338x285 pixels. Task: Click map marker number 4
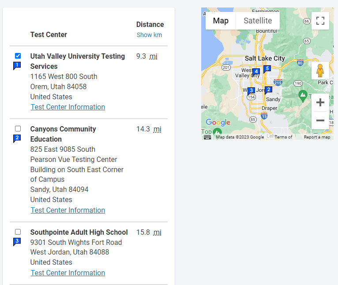[256, 71]
